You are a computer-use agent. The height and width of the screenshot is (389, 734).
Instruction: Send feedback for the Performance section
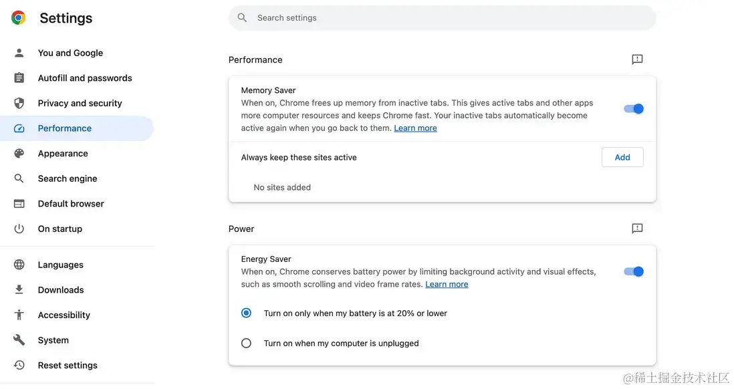[637, 59]
